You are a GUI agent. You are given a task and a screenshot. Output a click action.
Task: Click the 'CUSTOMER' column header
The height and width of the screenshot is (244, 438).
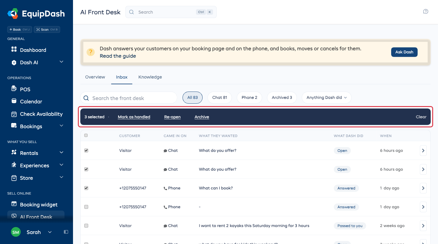coord(130,136)
